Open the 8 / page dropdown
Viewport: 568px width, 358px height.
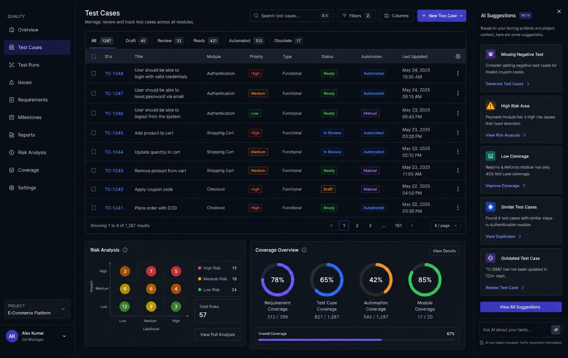[x=446, y=226]
